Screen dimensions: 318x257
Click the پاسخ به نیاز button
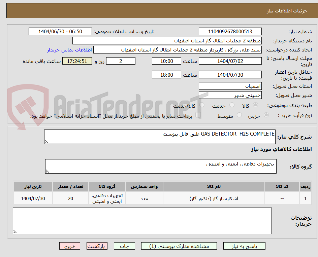244,246
